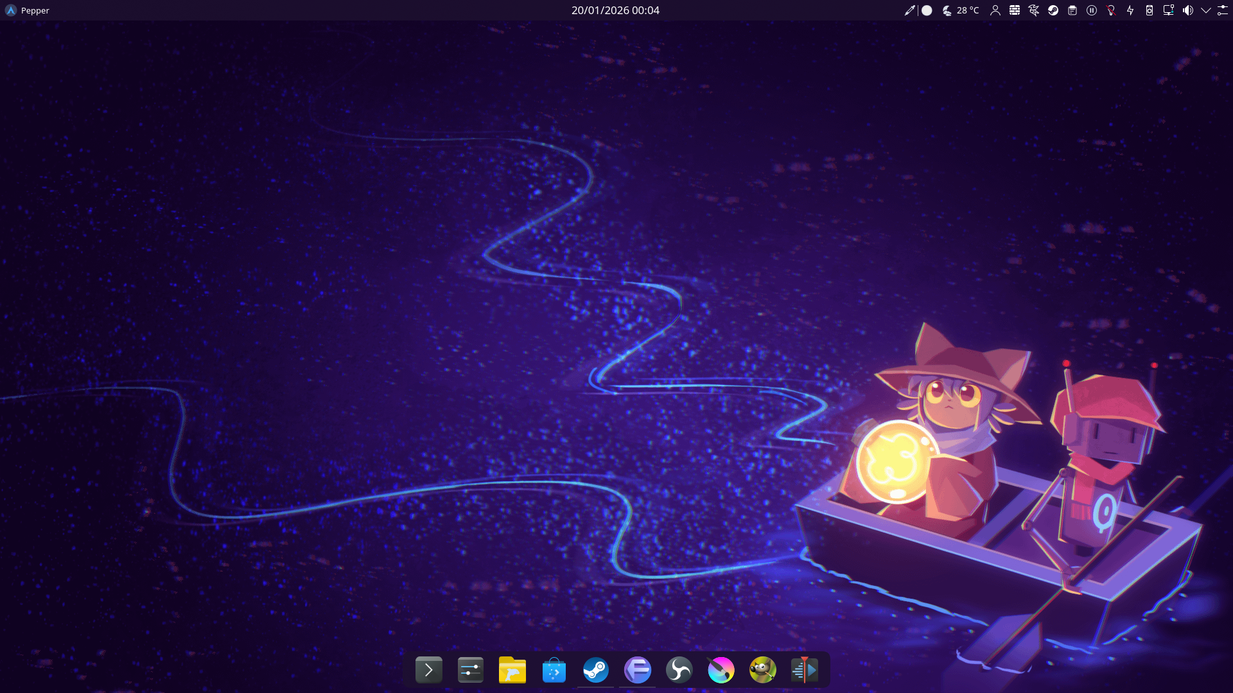Viewport: 1233px width, 693px height.
Task: Launch Krita painting app
Action: 721,670
